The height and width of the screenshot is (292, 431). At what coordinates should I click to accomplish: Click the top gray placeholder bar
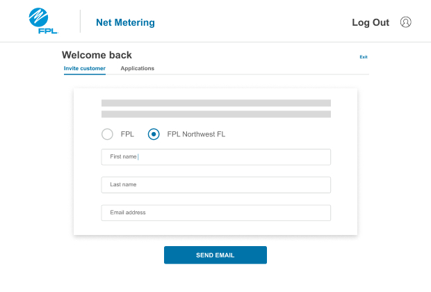point(216,103)
